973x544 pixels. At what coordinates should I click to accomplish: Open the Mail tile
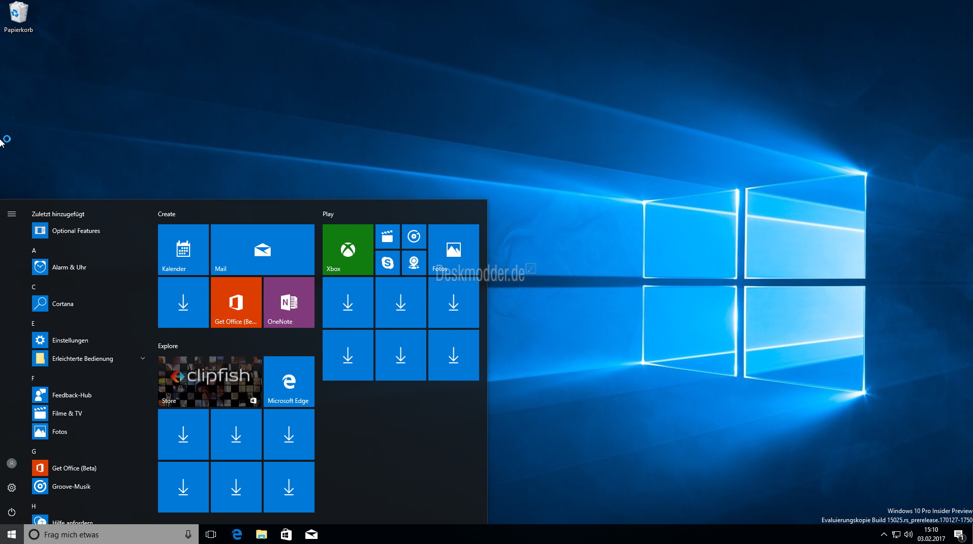click(x=263, y=250)
